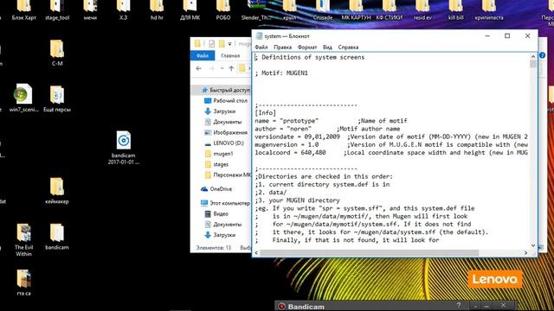Viewport: 554px width, 311px height.
Task: Click Notepad vertical scrollbar down arrow
Action: tap(533, 245)
